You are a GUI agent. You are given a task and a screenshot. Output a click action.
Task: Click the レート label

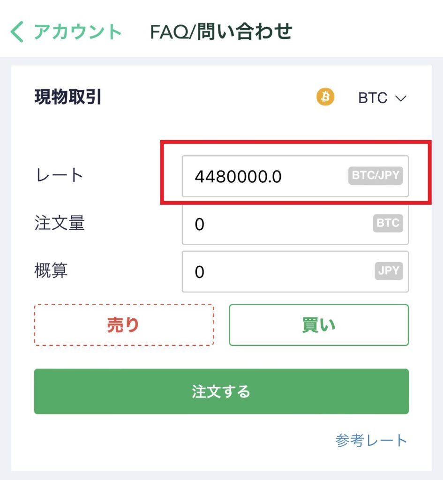(x=60, y=175)
